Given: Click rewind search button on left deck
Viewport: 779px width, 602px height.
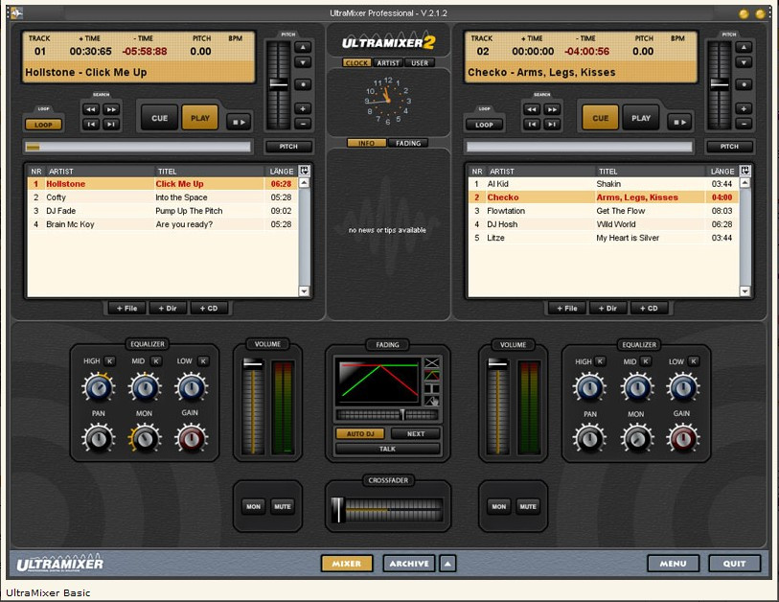Looking at the screenshot, I should coord(90,109).
